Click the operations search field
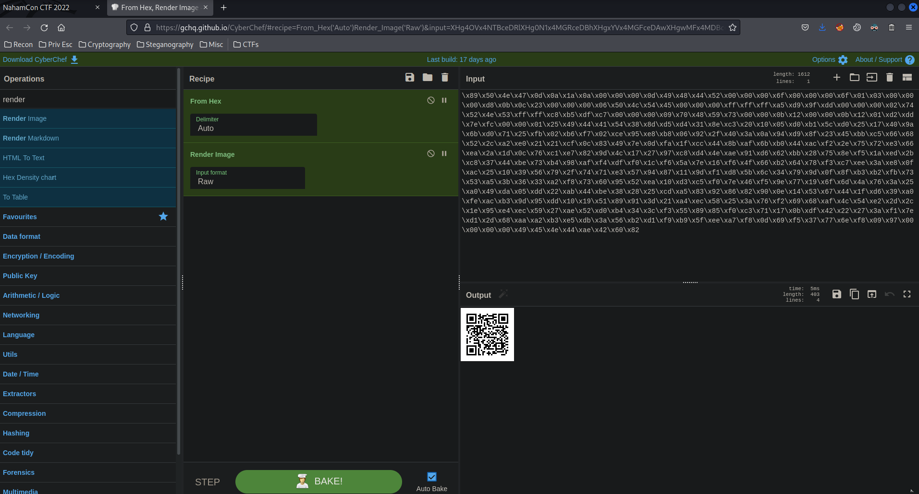This screenshot has height=494, width=919. tap(88, 99)
